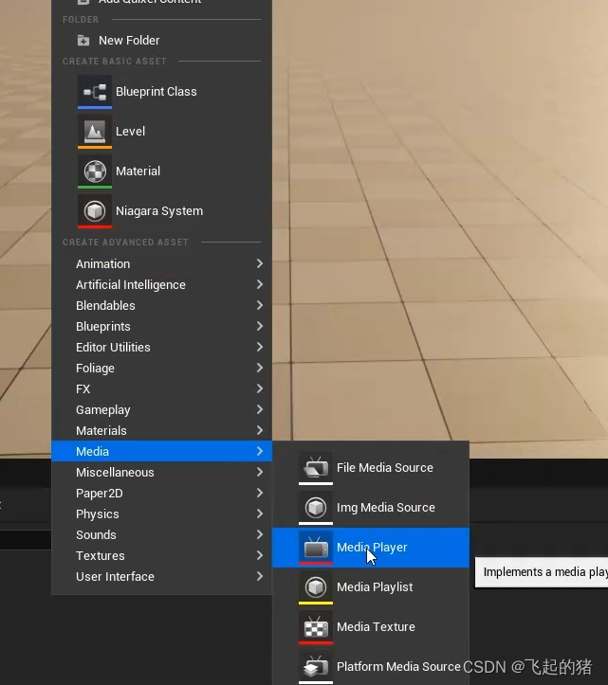This screenshot has width=608, height=685.
Task: Expand the Gameplay submenu arrow
Action: 260,409
